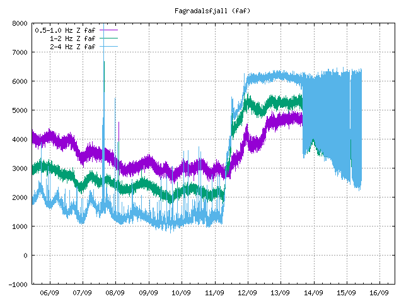Click the -1000 value on the y-axis
This screenshot has height=306, width=411.
(17, 285)
